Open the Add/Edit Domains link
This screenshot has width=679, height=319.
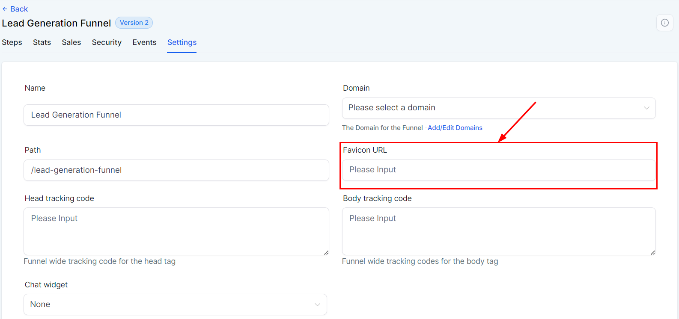455,128
